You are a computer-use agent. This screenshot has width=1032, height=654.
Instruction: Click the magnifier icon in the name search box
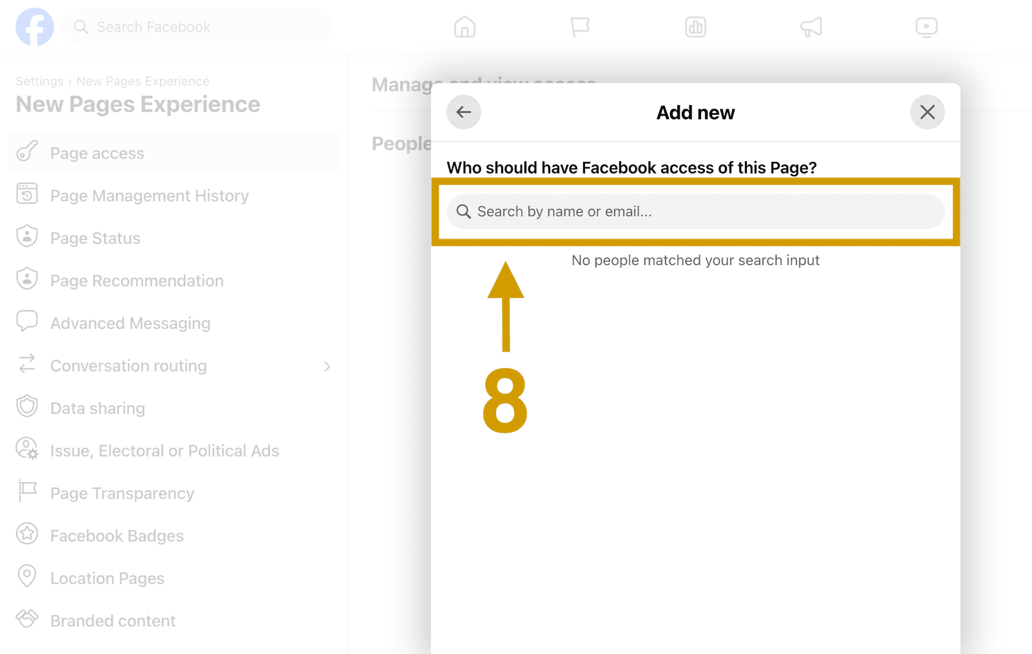tap(463, 212)
